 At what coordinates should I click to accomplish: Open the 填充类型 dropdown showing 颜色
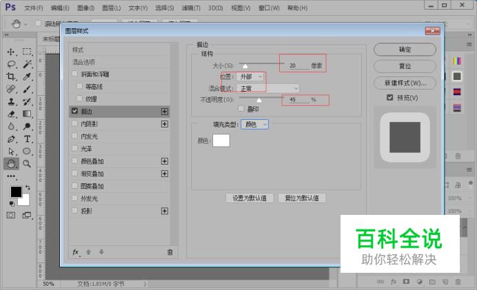coord(254,124)
